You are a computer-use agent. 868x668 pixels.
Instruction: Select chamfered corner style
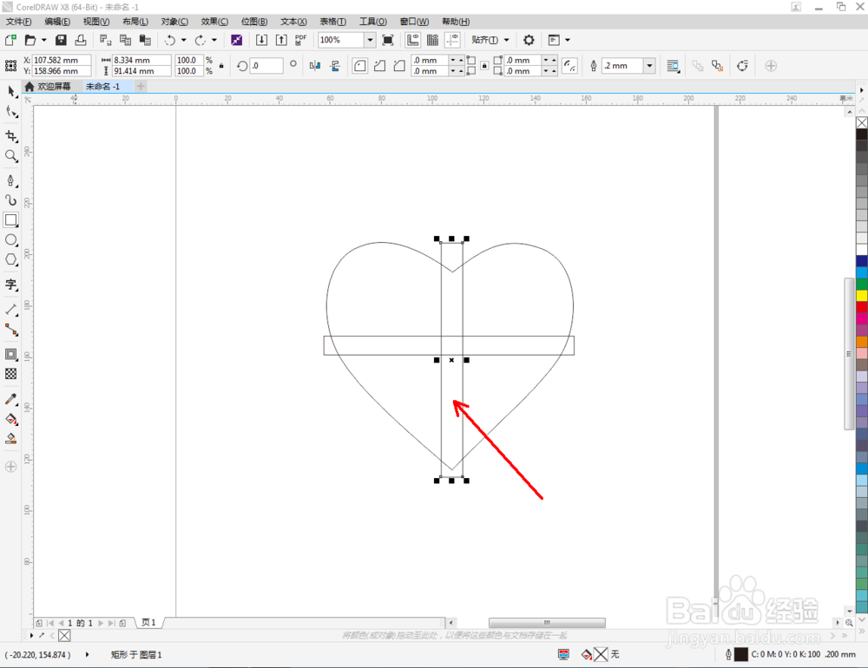coord(399,66)
